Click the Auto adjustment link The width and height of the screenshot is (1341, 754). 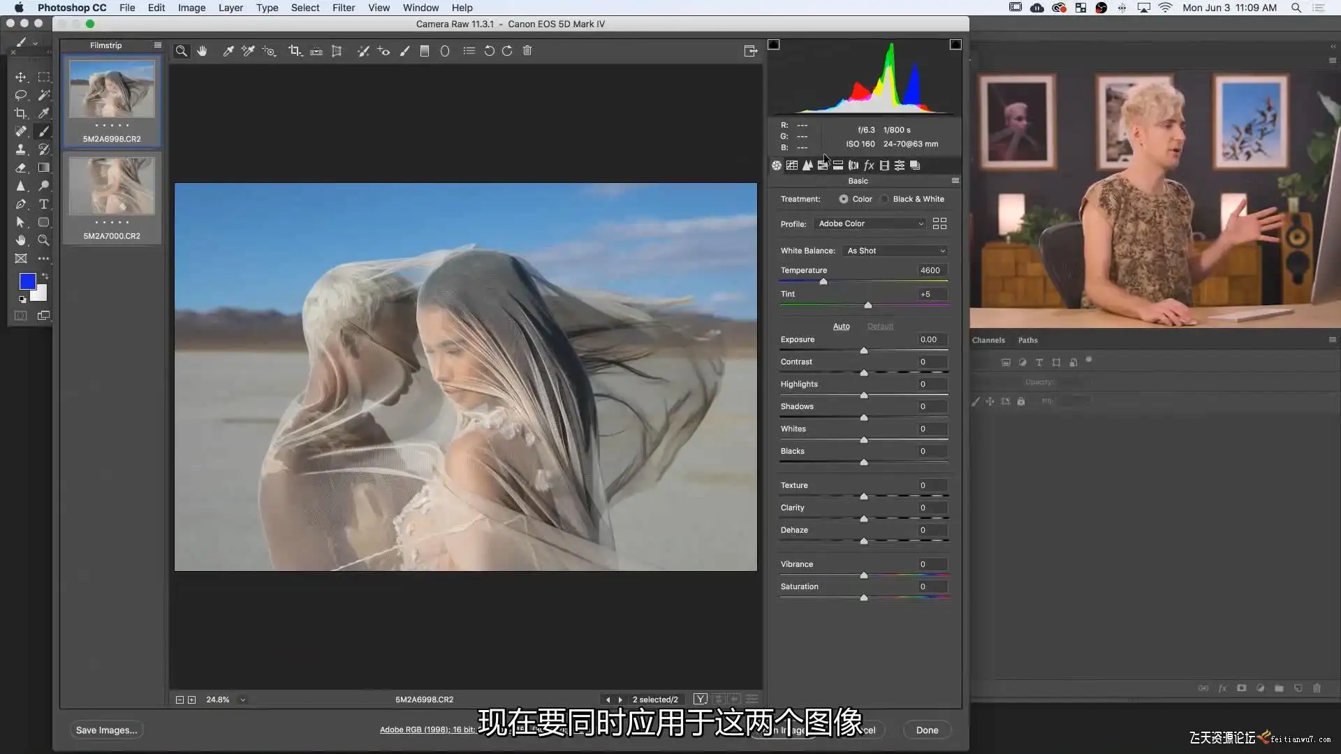tap(841, 326)
